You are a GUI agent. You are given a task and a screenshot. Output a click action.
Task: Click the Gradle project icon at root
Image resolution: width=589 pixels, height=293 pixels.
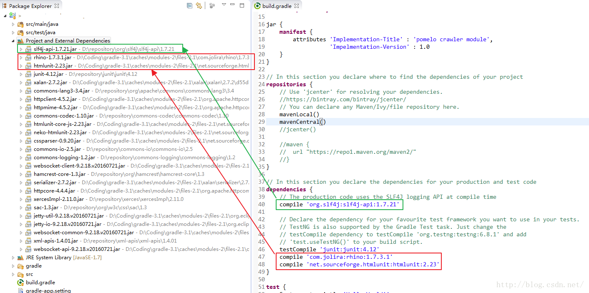point(13,15)
